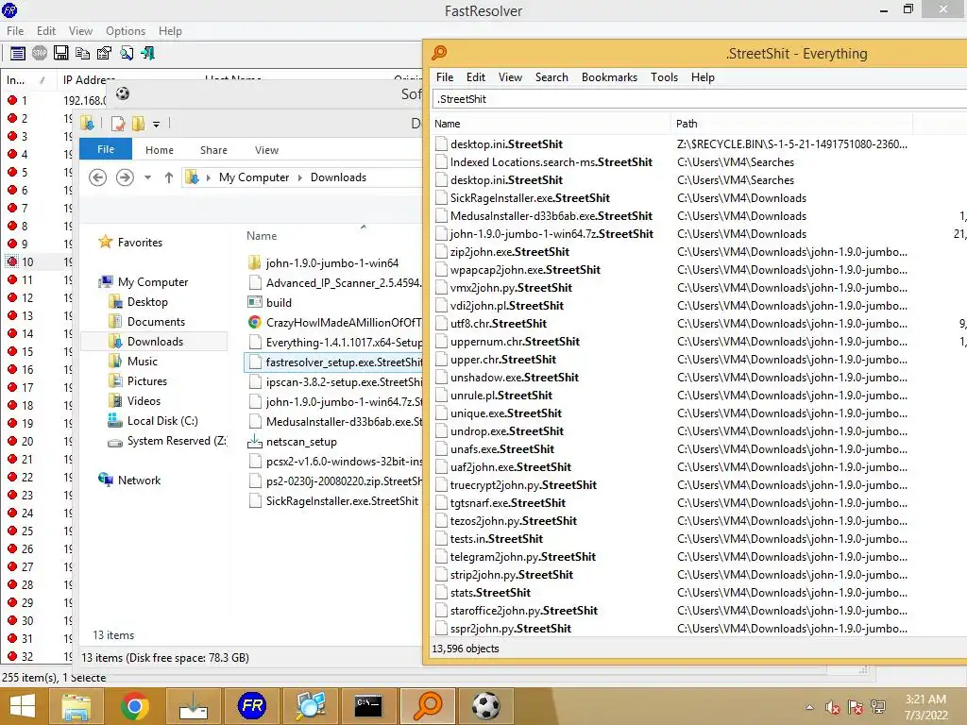
Task: Switch to the Home ribbon tab in Explorer
Action: [x=159, y=150]
